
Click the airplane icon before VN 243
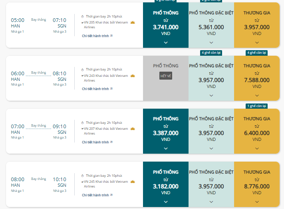click(x=82, y=76)
